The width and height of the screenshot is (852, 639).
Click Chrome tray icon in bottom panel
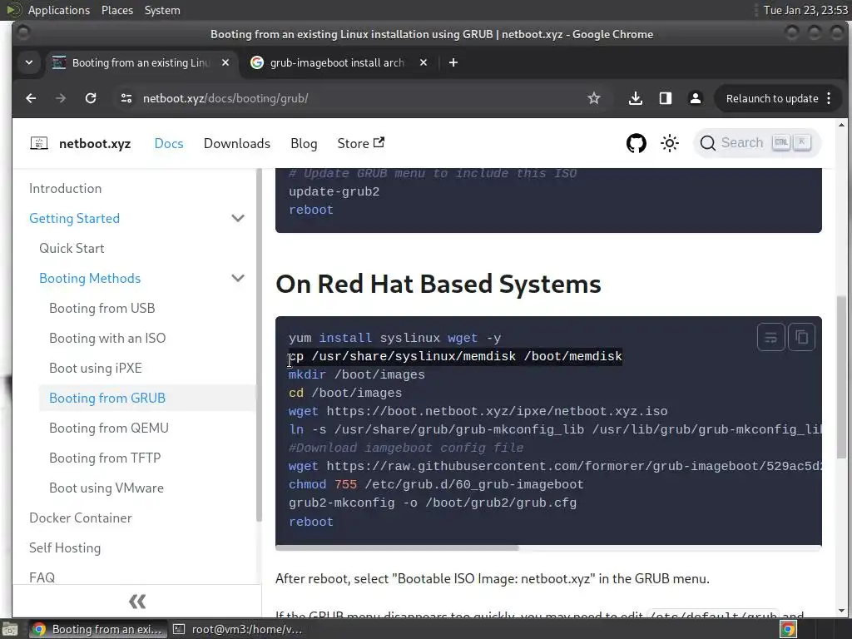788,629
